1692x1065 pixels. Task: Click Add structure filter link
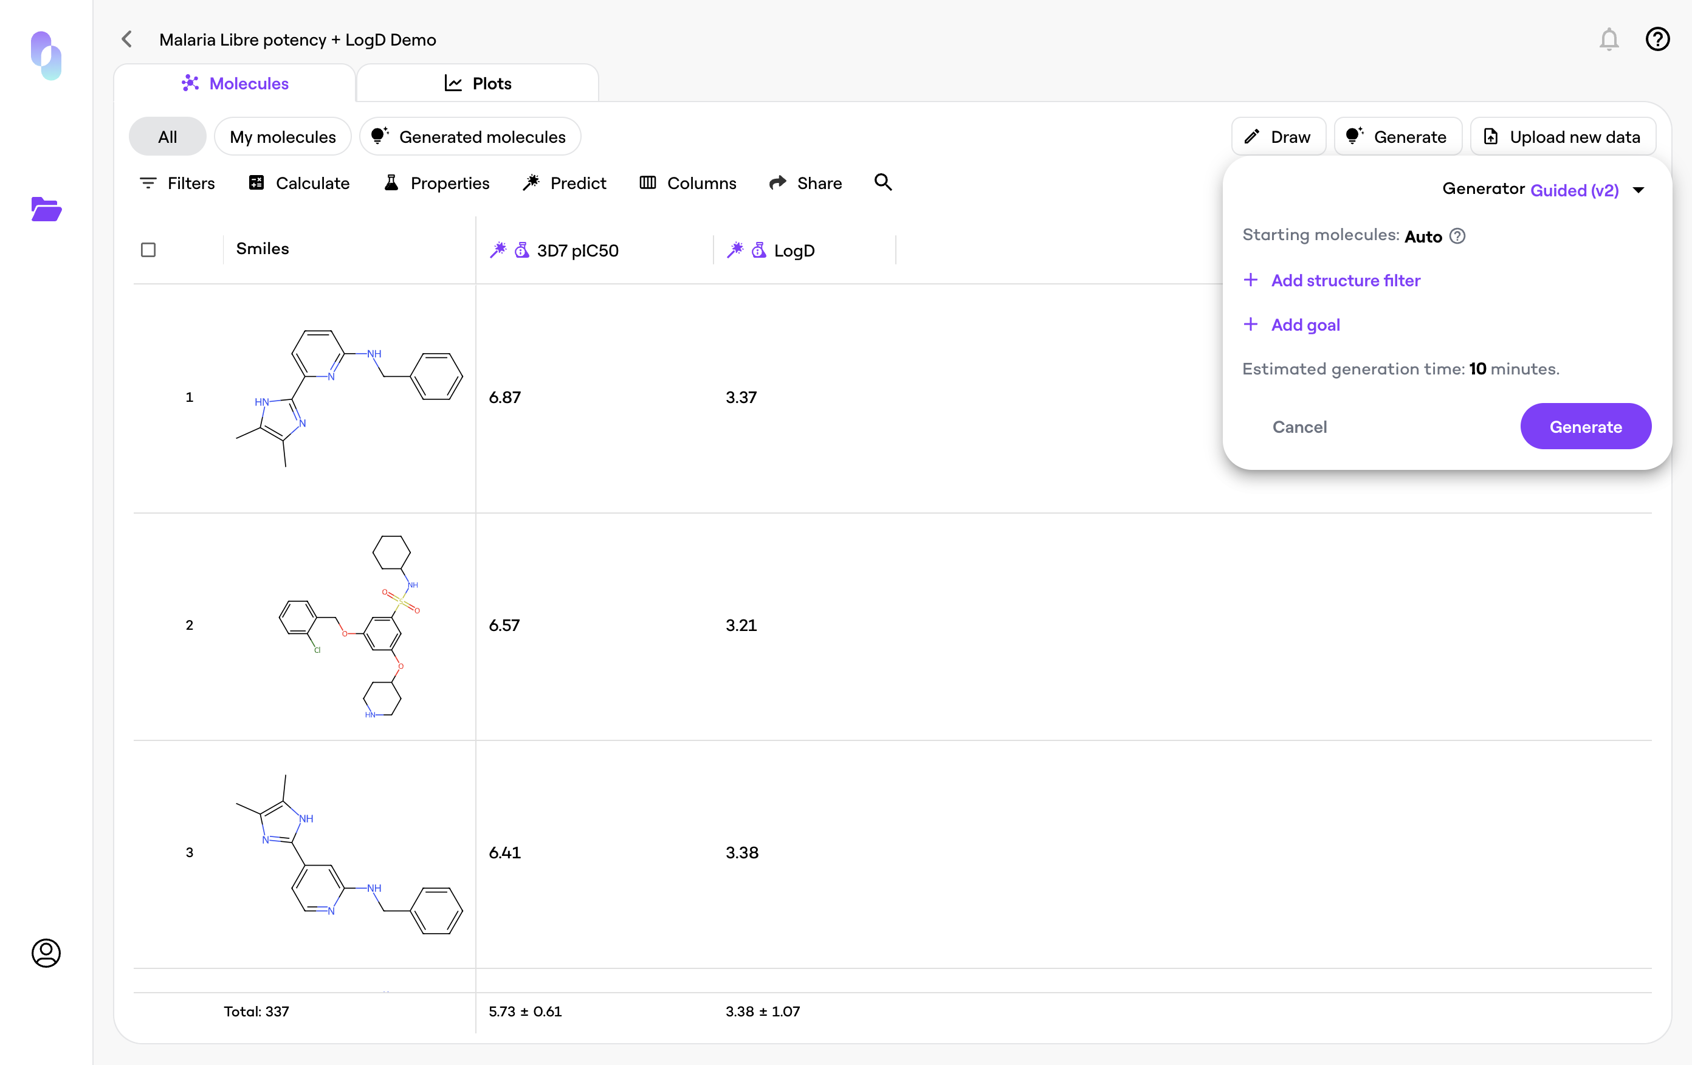(1345, 280)
